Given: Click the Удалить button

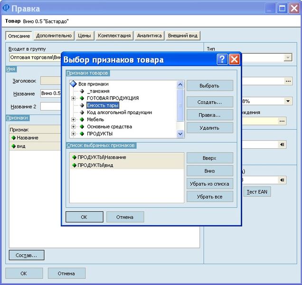Looking at the screenshot, I should coord(209,128).
